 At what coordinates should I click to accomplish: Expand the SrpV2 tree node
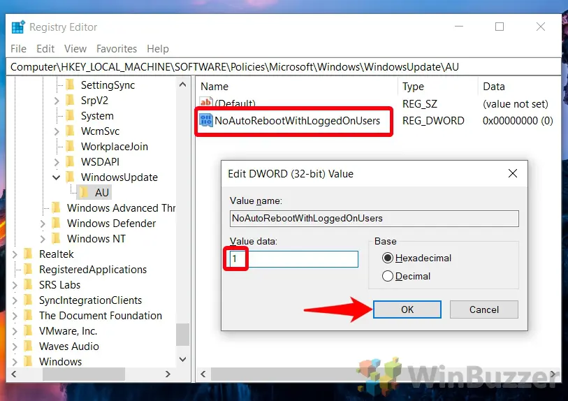[x=57, y=101]
